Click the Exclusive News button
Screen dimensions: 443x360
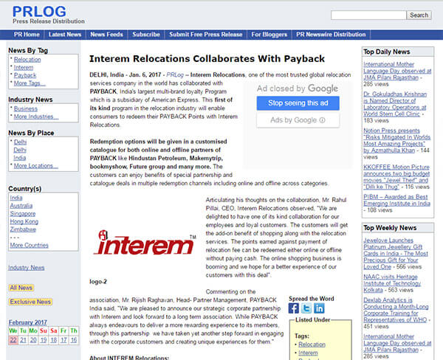point(30,302)
